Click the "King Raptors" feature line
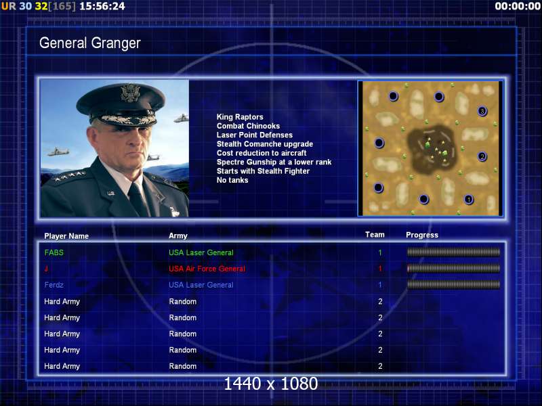Image resolution: width=542 pixels, height=406 pixels. point(240,116)
